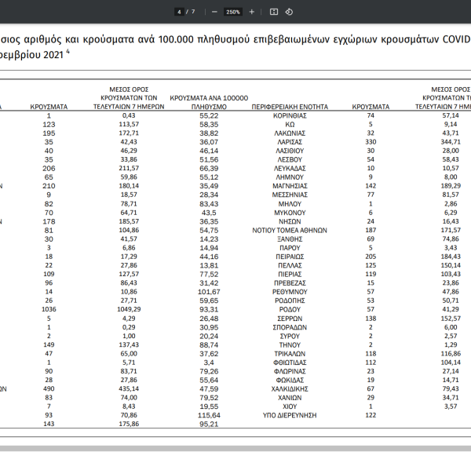This screenshot has width=471, height=452.
Task: Click the total page count 7
Action: click(193, 12)
